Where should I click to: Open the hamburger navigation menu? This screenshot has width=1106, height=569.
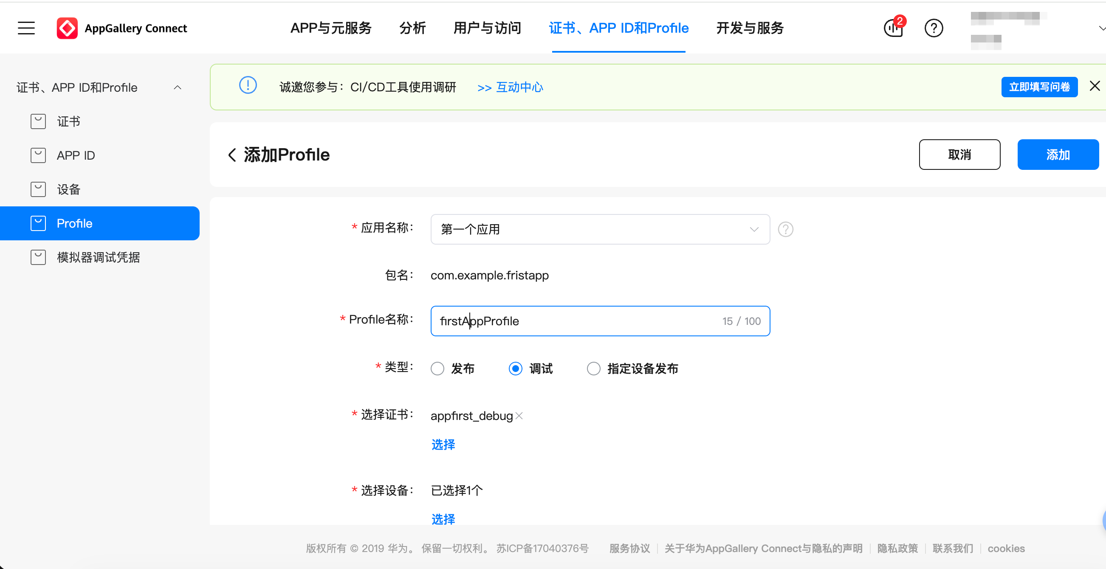tap(26, 28)
